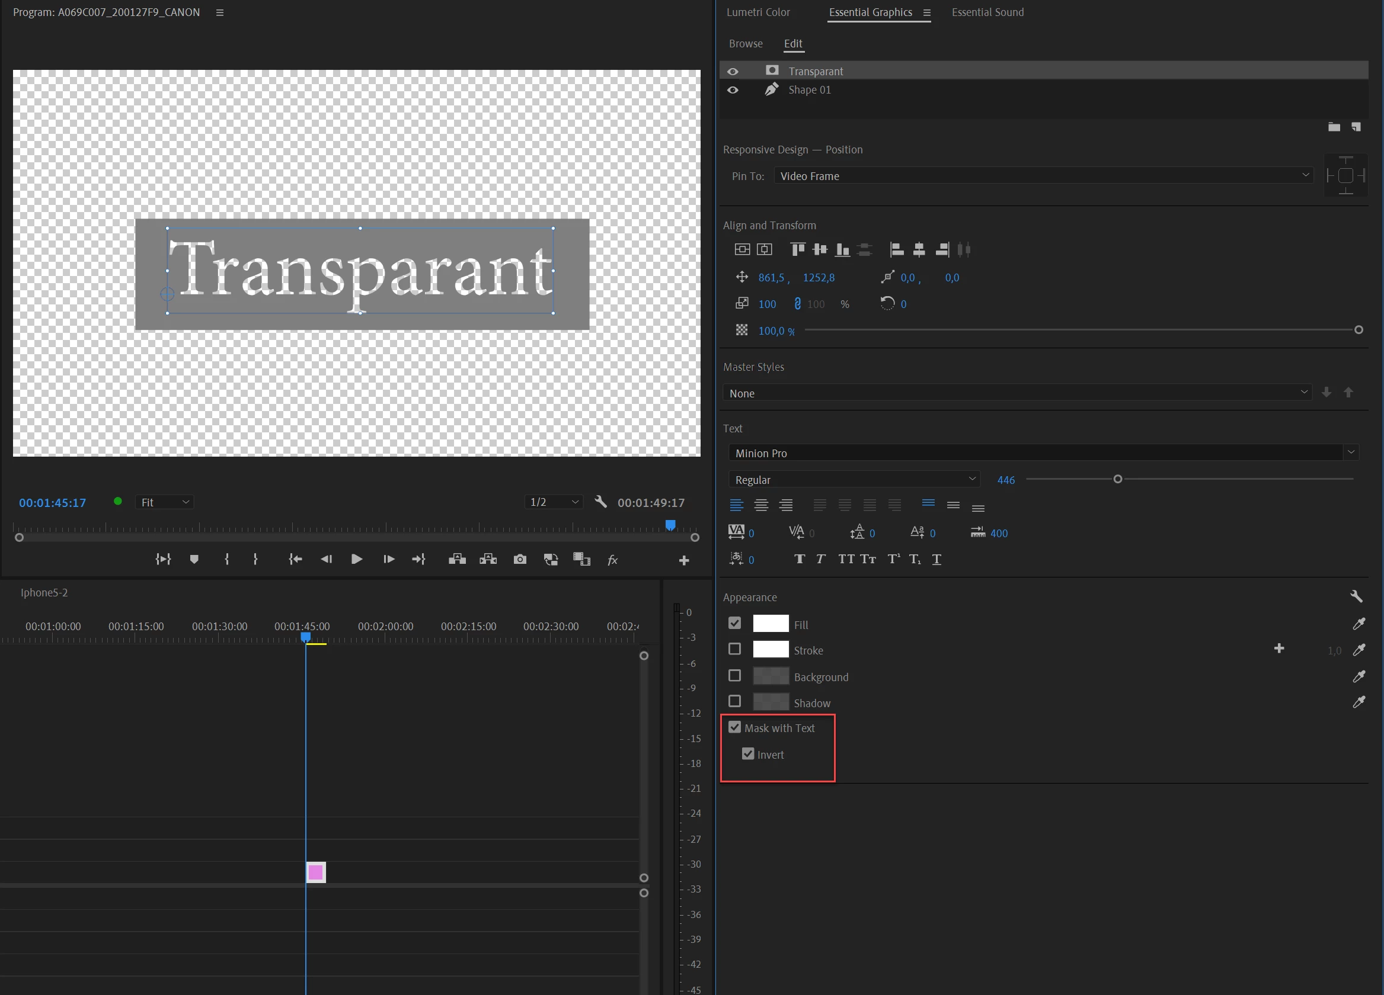This screenshot has height=995, width=1384.
Task: Click the Underline text style icon
Action: [936, 559]
